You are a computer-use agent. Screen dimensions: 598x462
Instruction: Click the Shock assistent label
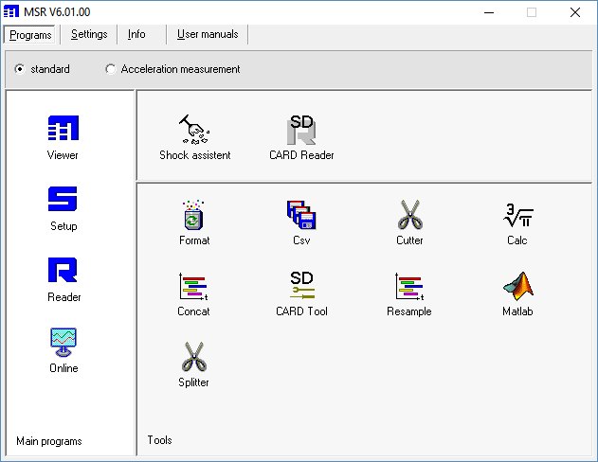click(195, 155)
